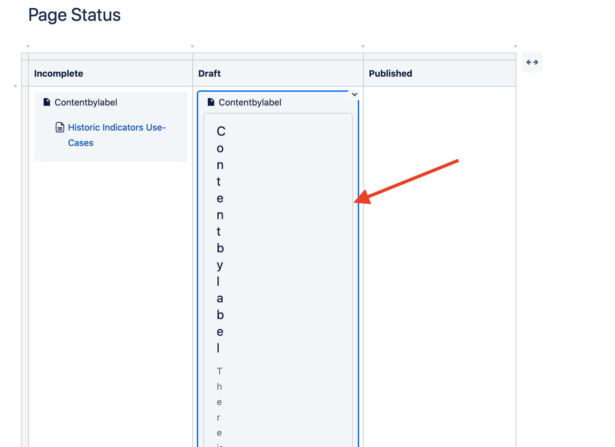Click column control dot above Incomplete column
The width and height of the screenshot is (615, 447).
(x=28, y=46)
